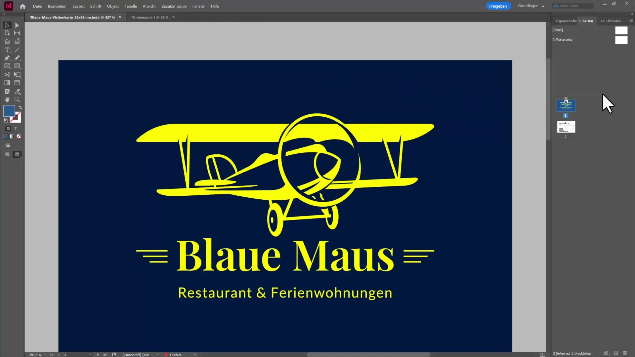Select the Scissors tool

(x=7, y=75)
